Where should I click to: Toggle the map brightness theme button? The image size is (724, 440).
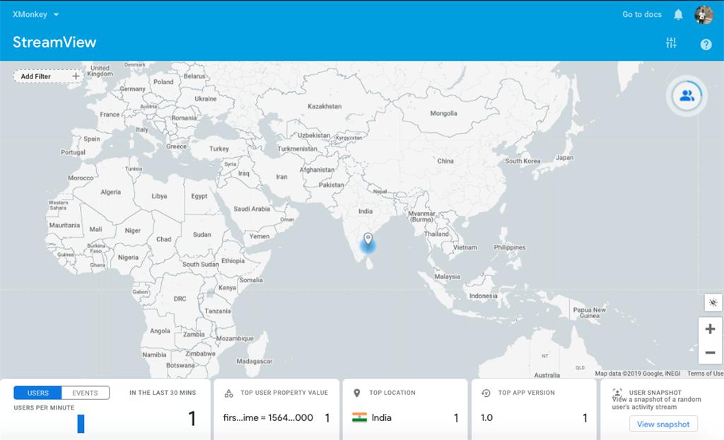pyautogui.click(x=713, y=302)
